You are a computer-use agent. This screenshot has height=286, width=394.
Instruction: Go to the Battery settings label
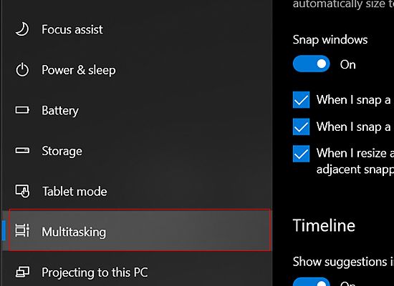pyautogui.click(x=60, y=110)
